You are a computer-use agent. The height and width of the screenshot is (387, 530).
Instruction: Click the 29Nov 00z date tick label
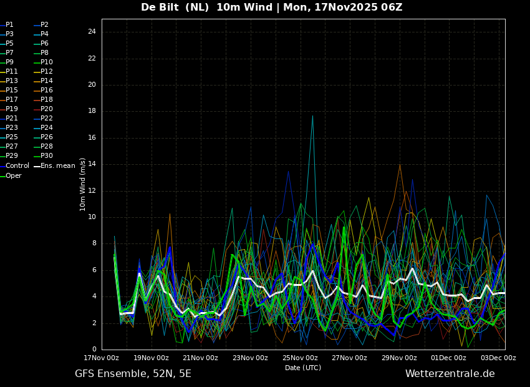pos(399,358)
